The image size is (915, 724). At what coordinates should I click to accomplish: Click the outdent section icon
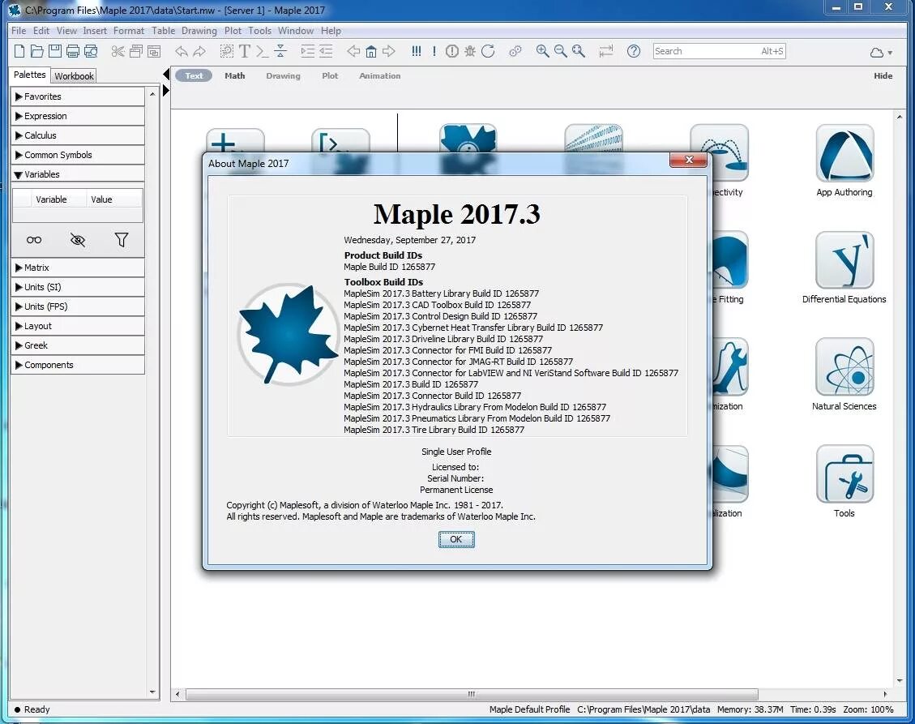326,51
